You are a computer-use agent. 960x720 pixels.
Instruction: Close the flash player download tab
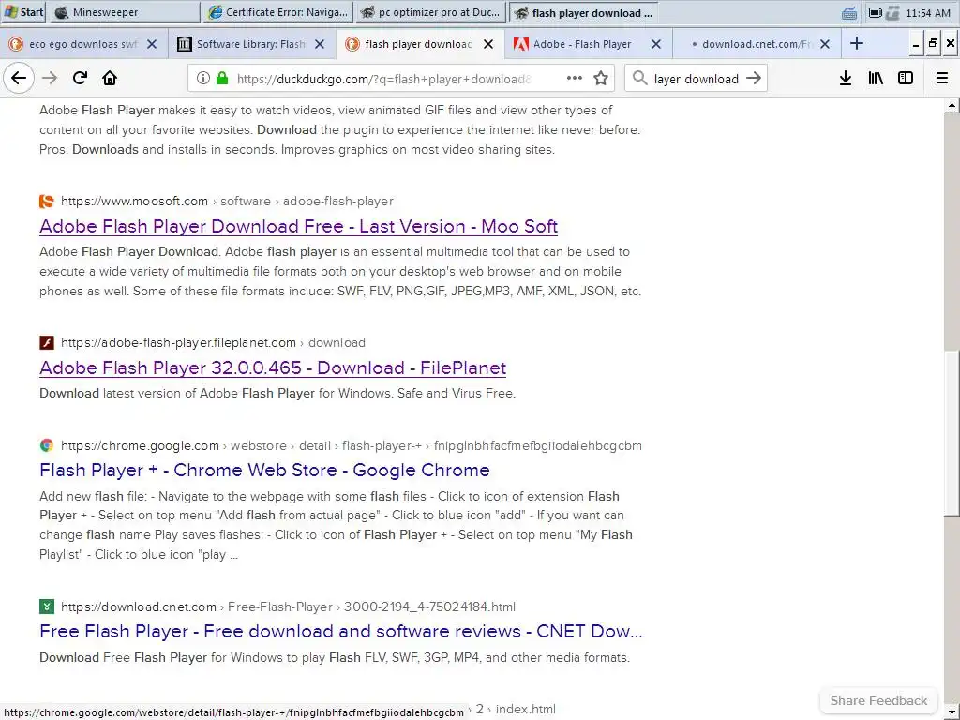coord(487,44)
